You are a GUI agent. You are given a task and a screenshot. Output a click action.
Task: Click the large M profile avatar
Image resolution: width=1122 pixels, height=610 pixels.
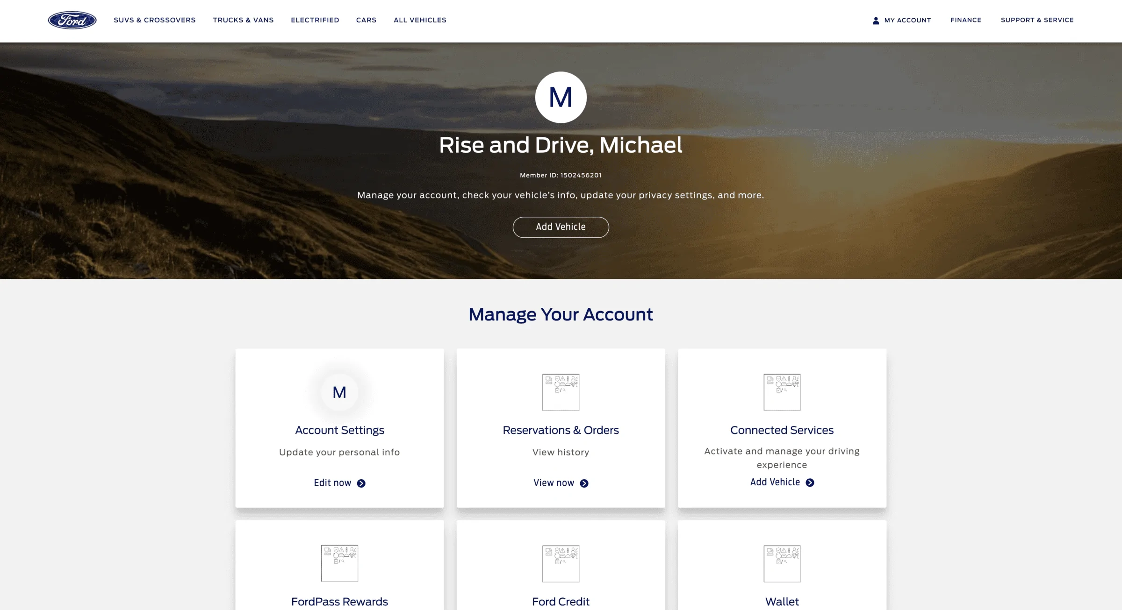click(x=561, y=97)
